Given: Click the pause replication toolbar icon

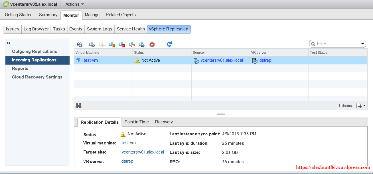Looking at the screenshot, I should click(112, 44).
